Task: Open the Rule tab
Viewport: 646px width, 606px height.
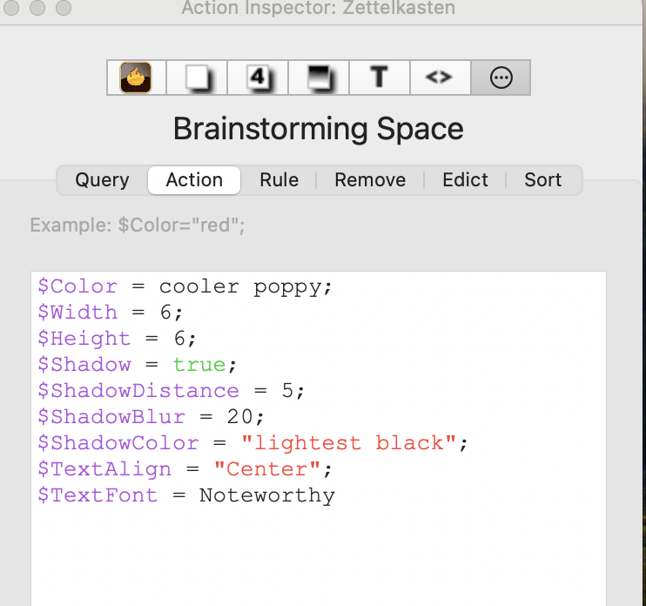Action: click(x=279, y=180)
